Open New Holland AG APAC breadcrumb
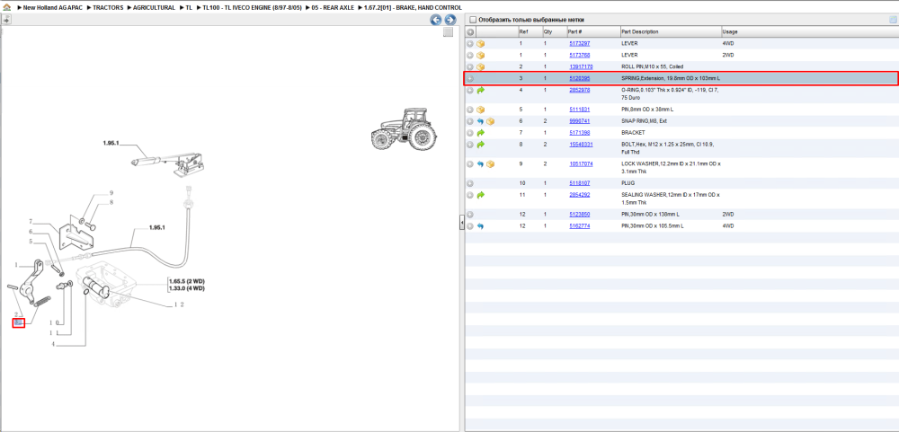The height and width of the screenshot is (432, 899). pyautogui.click(x=53, y=7)
